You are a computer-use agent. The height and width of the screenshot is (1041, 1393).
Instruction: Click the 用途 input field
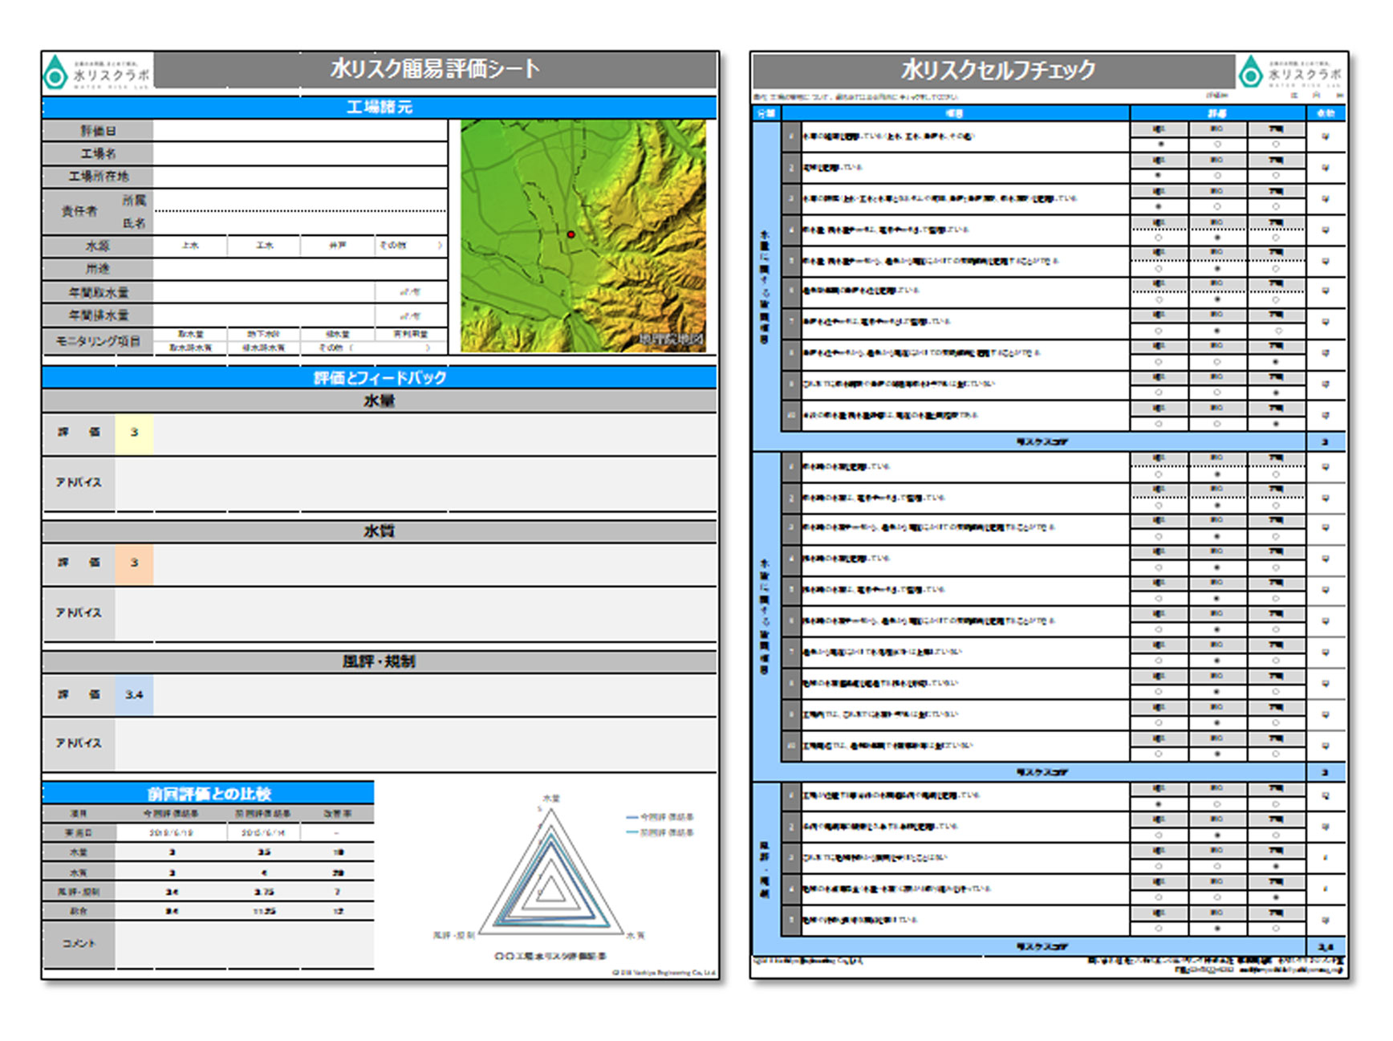(300, 269)
